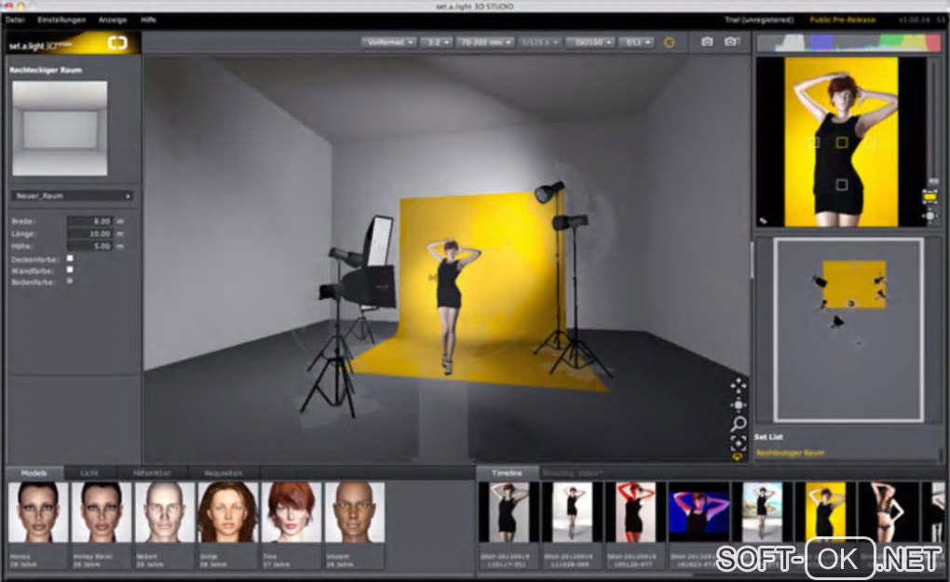Viewport: 950px width, 582px height.
Task: Switch to the Timeline tab
Action: coord(507,473)
